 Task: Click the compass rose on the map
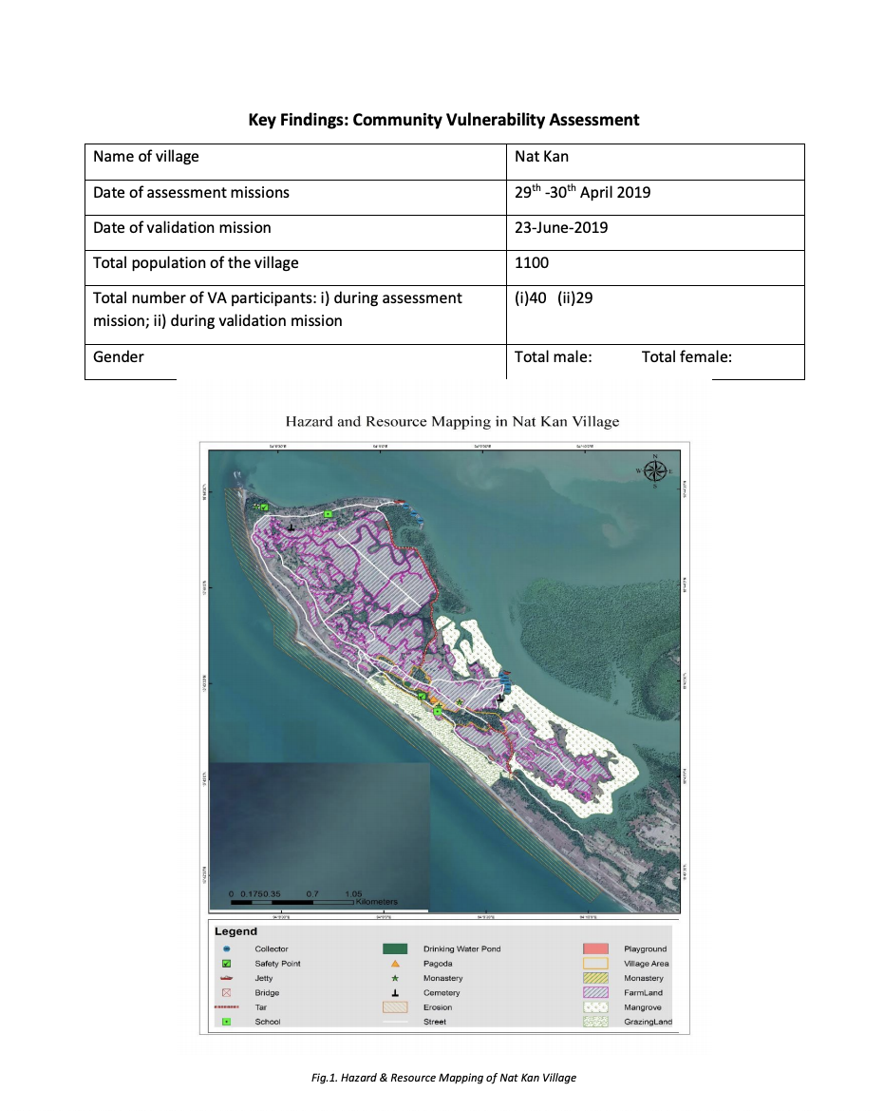pyautogui.click(x=656, y=471)
